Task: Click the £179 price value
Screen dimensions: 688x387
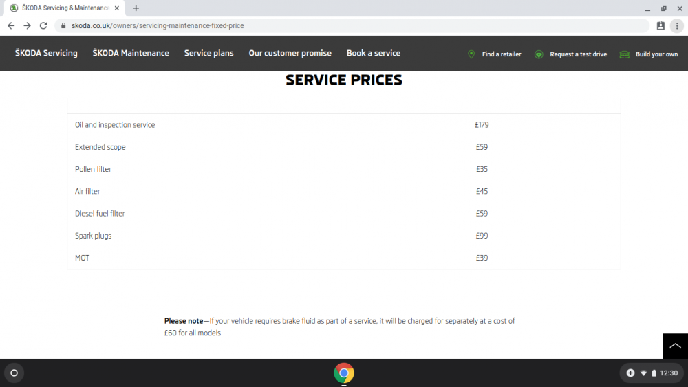Action: [x=482, y=125]
